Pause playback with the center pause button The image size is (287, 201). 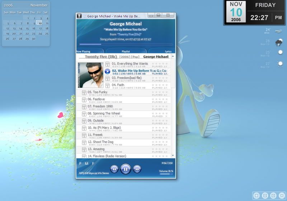click(x=126, y=169)
